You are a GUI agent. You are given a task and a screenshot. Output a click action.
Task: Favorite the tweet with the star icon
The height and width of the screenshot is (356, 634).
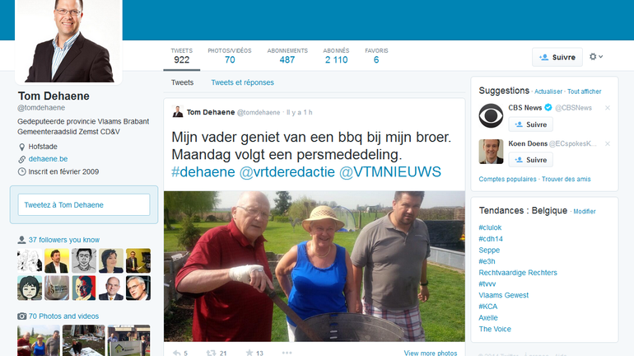[x=249, y=353]
